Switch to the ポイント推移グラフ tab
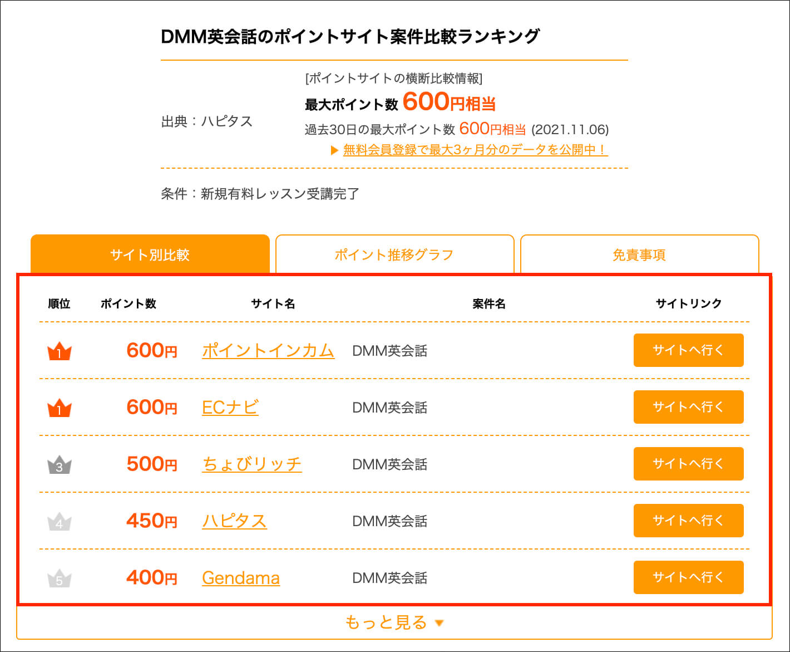Viewport: 790px width, 652px height. coord(394,254)
